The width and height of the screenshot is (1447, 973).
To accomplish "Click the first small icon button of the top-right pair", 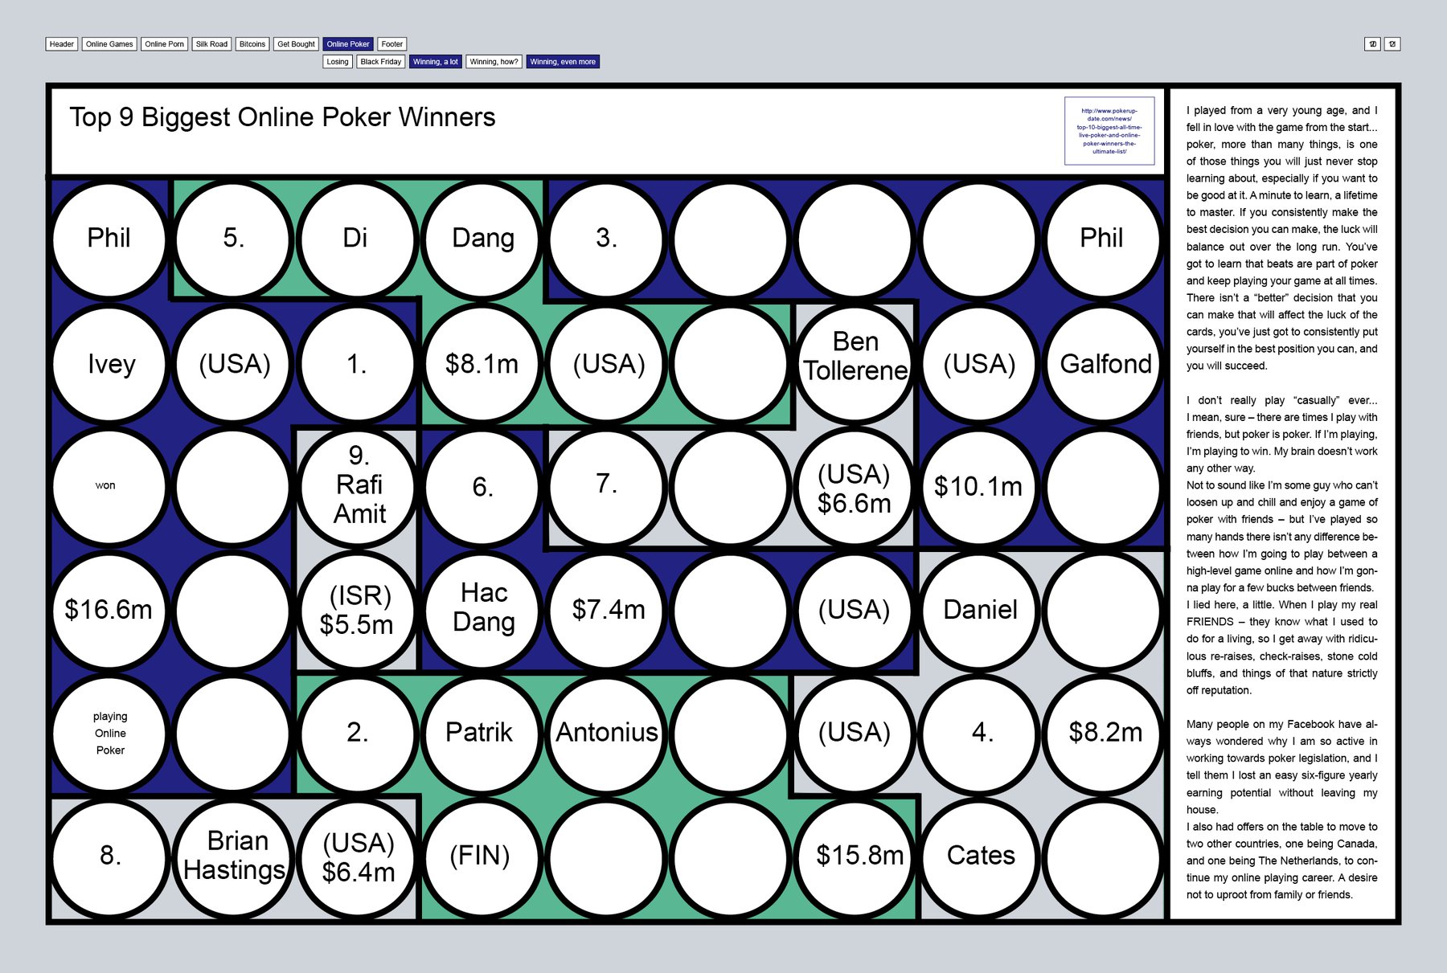I will (x=1372, y=44).
